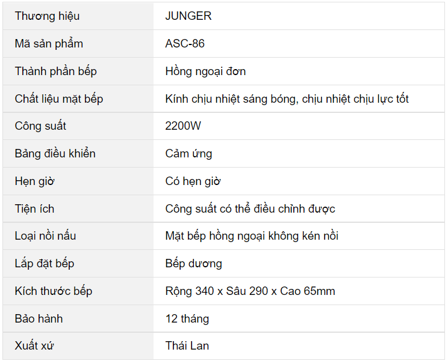Screen dimensions: 448x364
Task: Click the Thái Lan origin value
Action: coord(187,346)
